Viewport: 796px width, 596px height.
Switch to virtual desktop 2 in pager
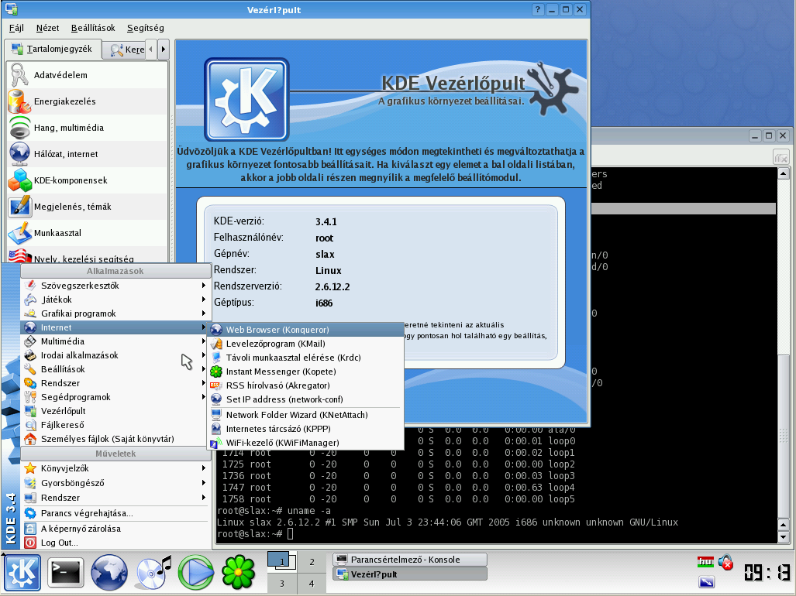click(312, 562)
